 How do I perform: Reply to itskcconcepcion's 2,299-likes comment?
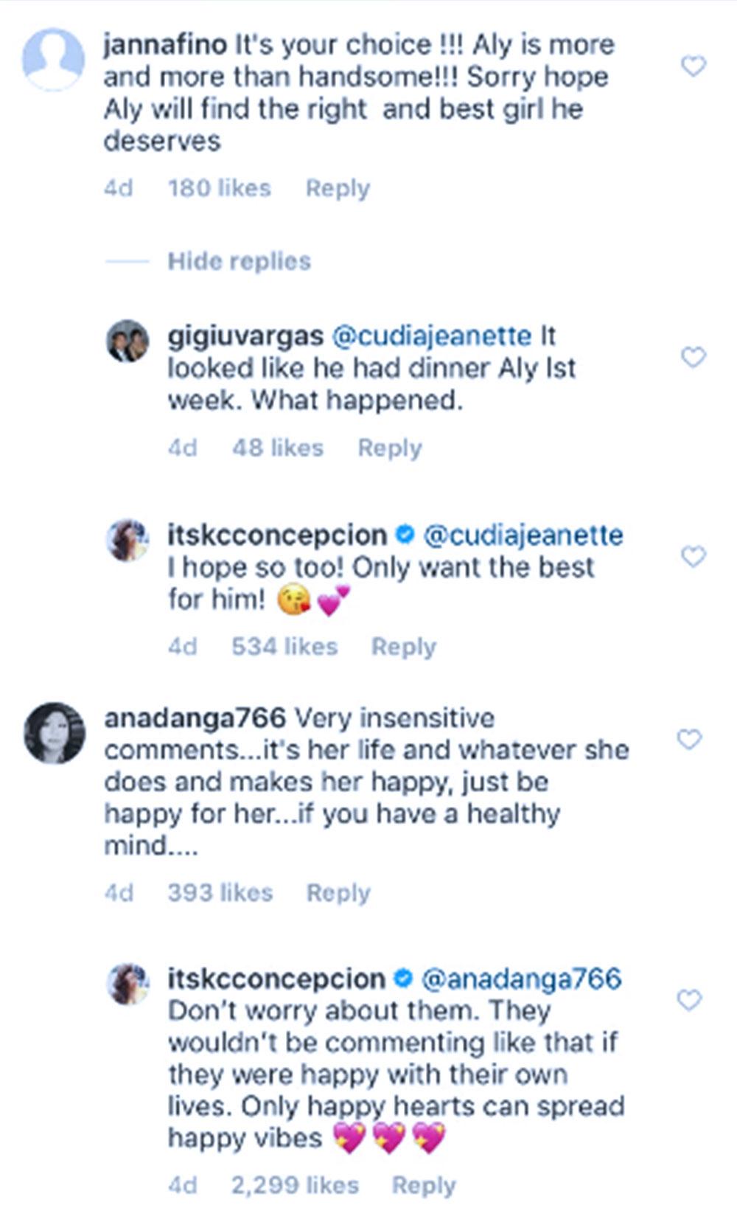click(x=424, y=1185)
